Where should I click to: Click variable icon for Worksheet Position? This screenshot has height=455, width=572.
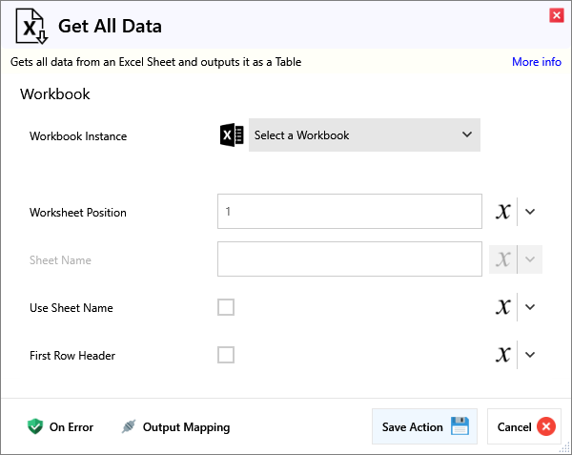(503, 212)
